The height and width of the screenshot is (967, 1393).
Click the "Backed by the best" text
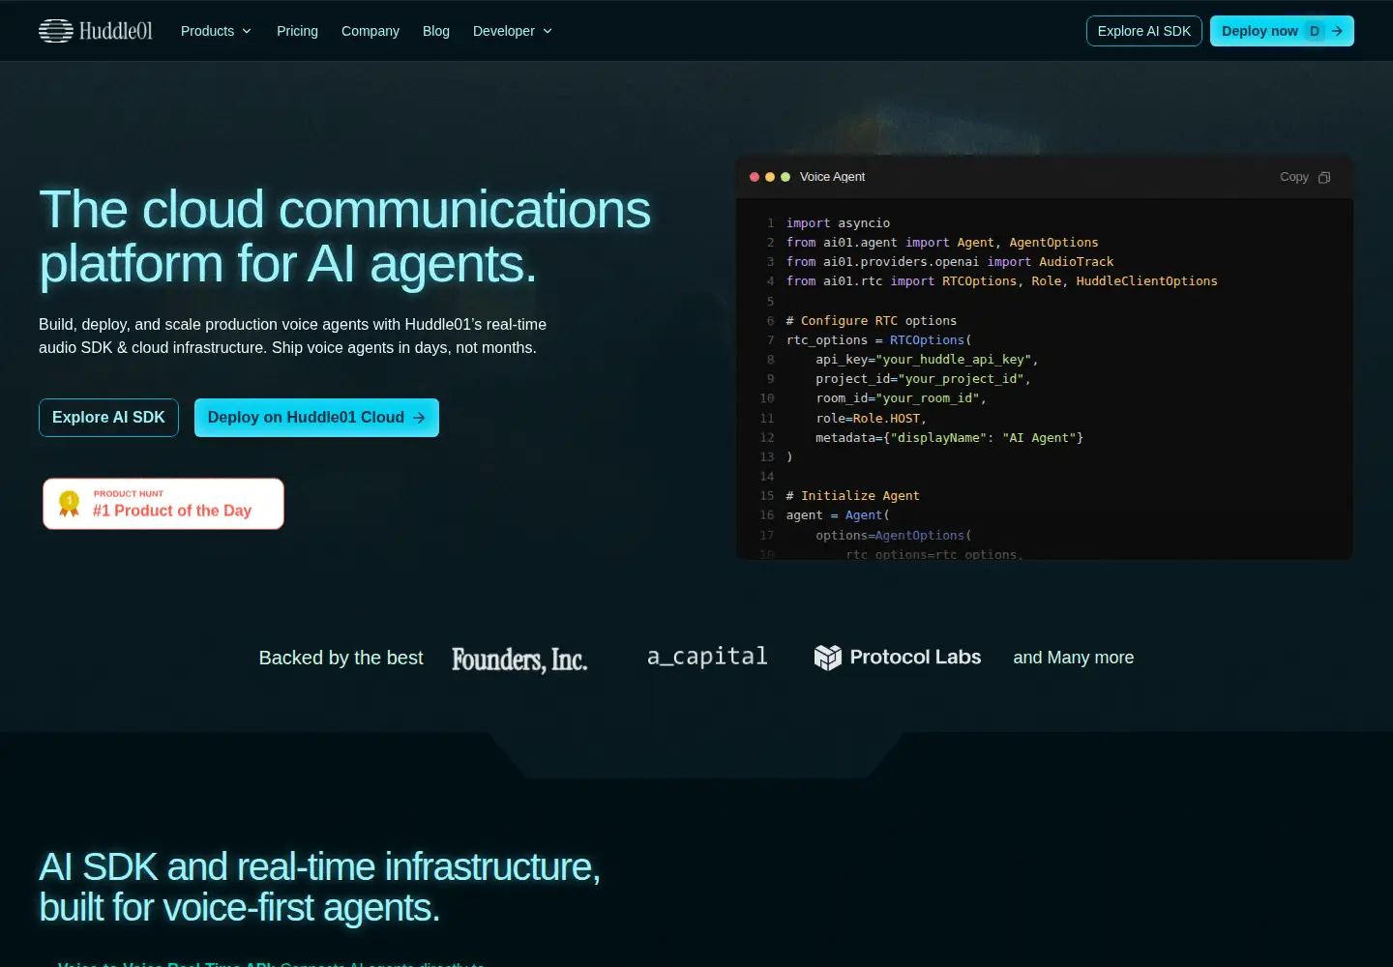click(x=341, y=658)
